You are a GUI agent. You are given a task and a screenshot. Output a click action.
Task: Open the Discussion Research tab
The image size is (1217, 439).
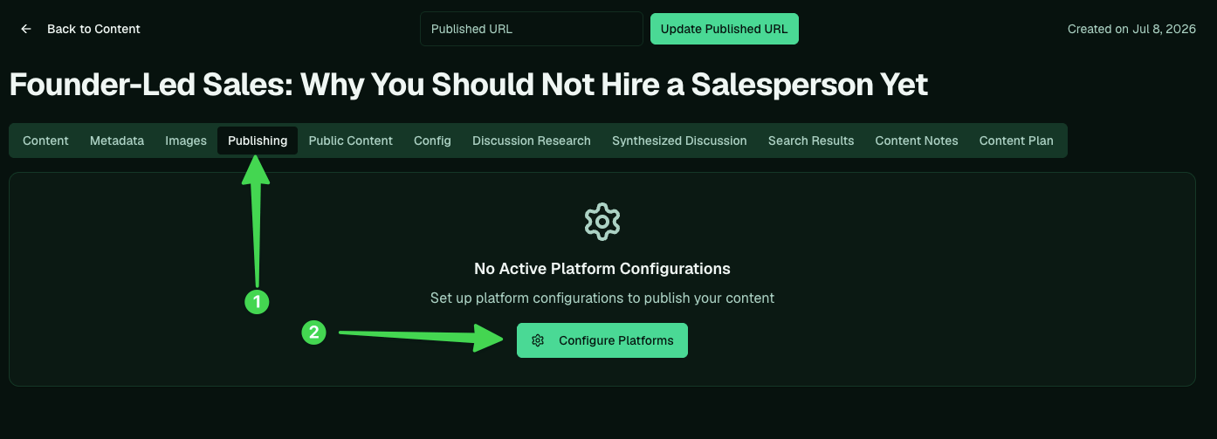tap(532, 141)
